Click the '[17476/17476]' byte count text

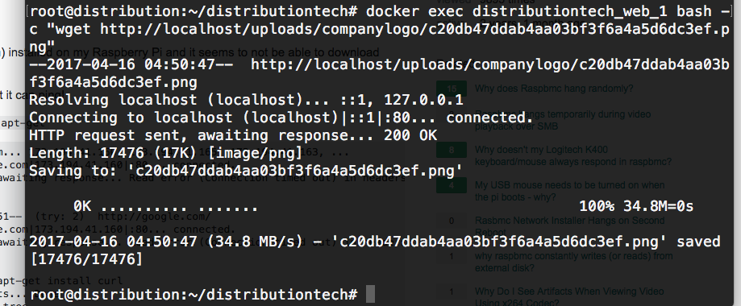click(85, 258)
